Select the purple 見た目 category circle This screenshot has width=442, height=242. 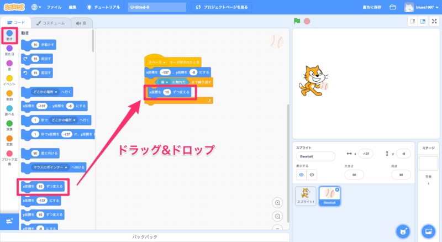tap(9, 49)
